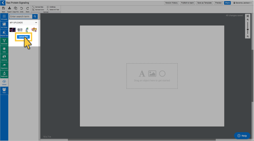Save the file with the Save icon
254x141 pixels.
coord(3,9)
